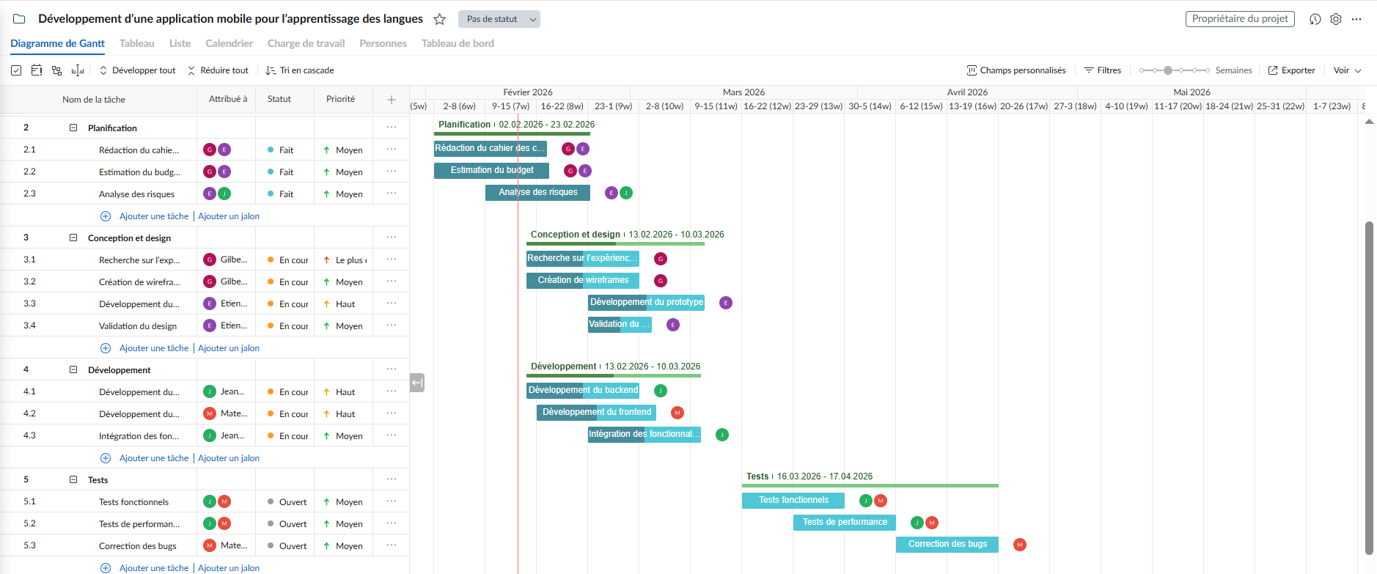Screen dimensions: 1377x574
Task: Add a new column with plus icon
Action: (392, 100)
